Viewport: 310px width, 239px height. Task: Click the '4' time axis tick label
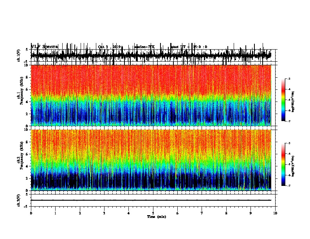(129, 213)
